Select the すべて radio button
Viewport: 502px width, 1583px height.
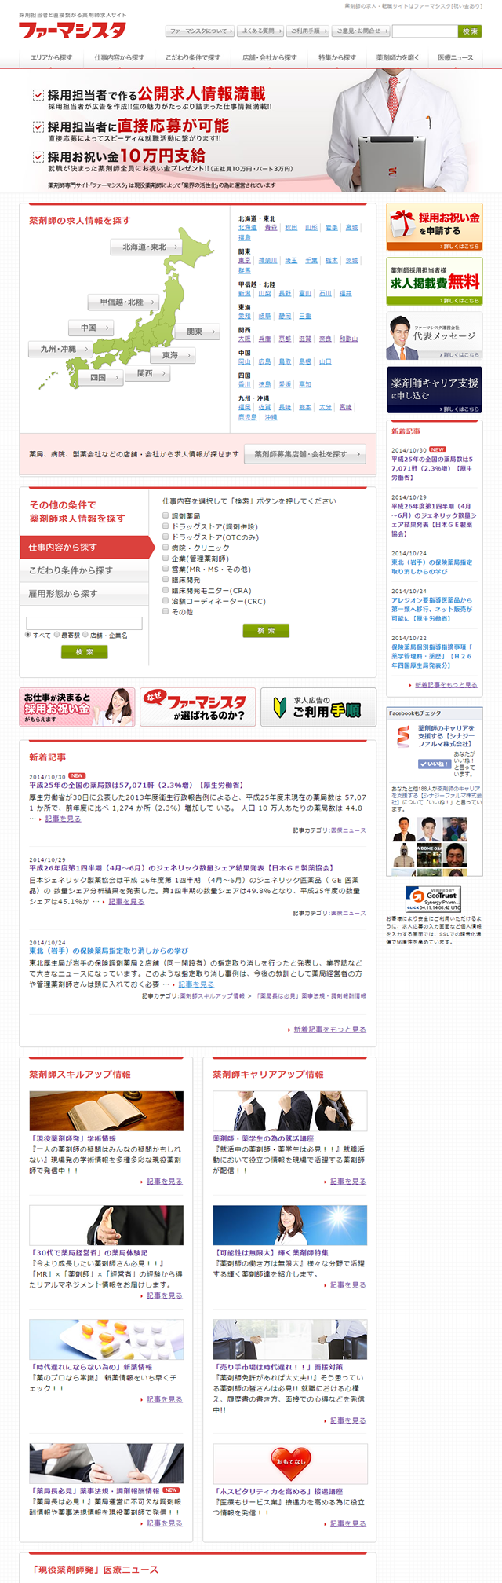28,635
